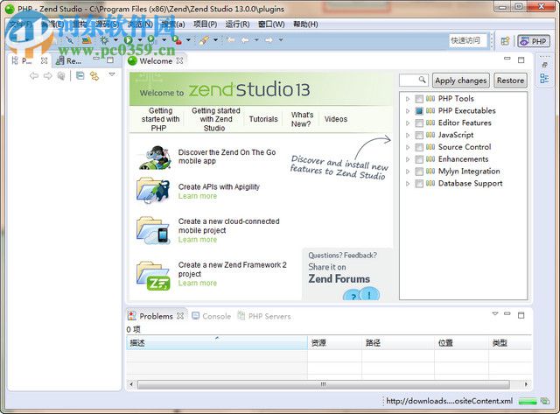Click the Run with red toolbox icon
The height and width of the screenshot is (414, 560).
tap(177, 40)
